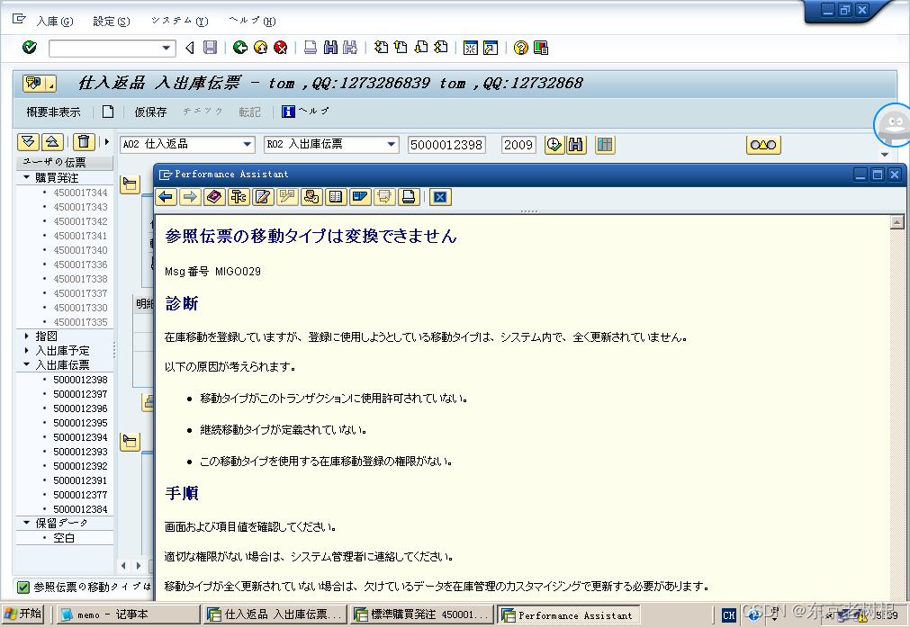This screenshot has height=628, width=910.
Task: Collapse the 購買発注 tree node
Action: [27, 178]
